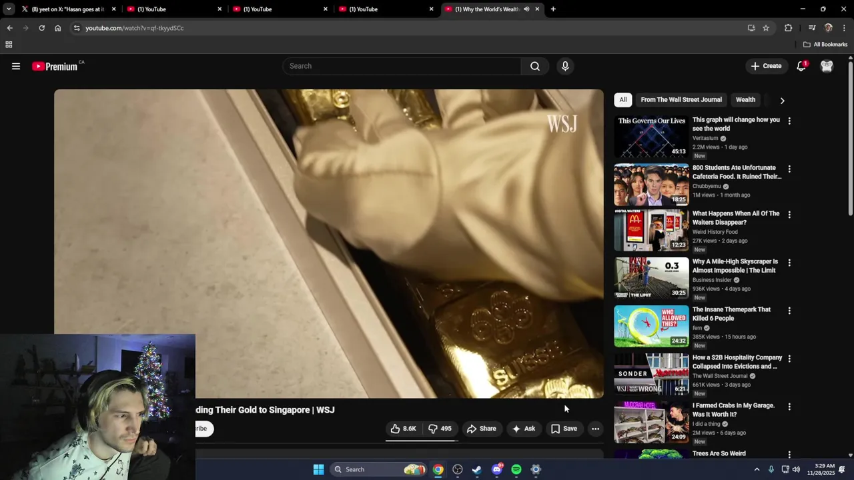Save the video to a playlist
The image size is (854, 480).
(x=564, y=429)
